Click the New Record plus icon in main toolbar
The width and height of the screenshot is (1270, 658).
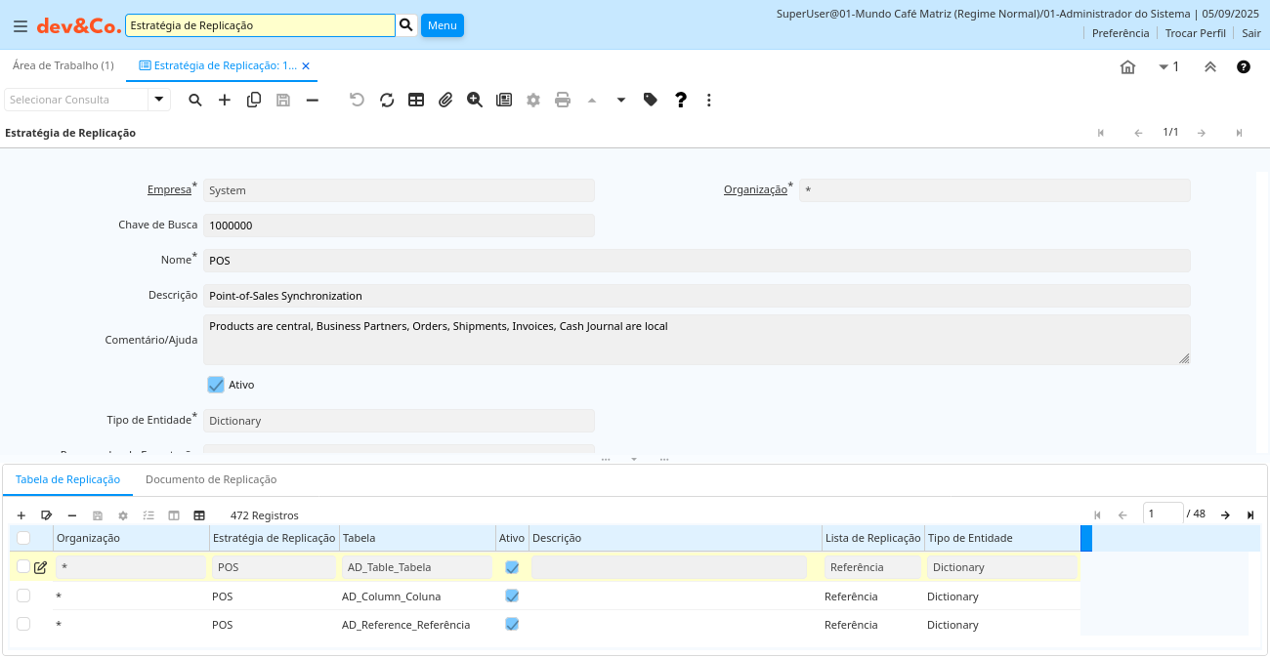tap(225, 100)
